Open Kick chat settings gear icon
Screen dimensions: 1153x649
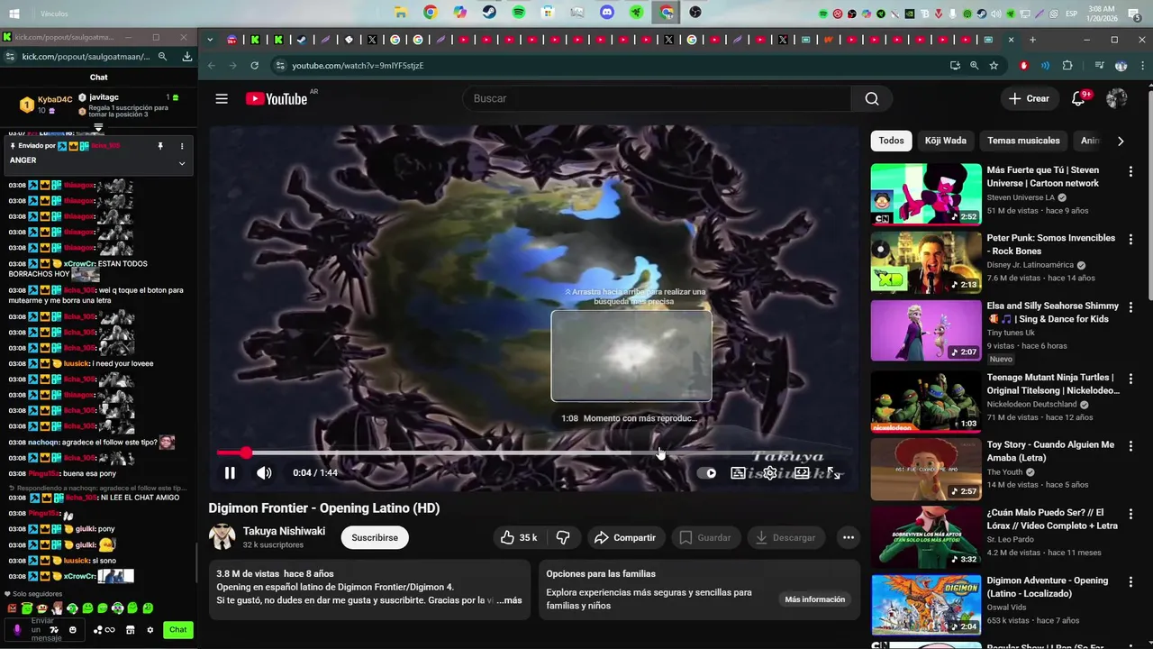coord(150,630)
